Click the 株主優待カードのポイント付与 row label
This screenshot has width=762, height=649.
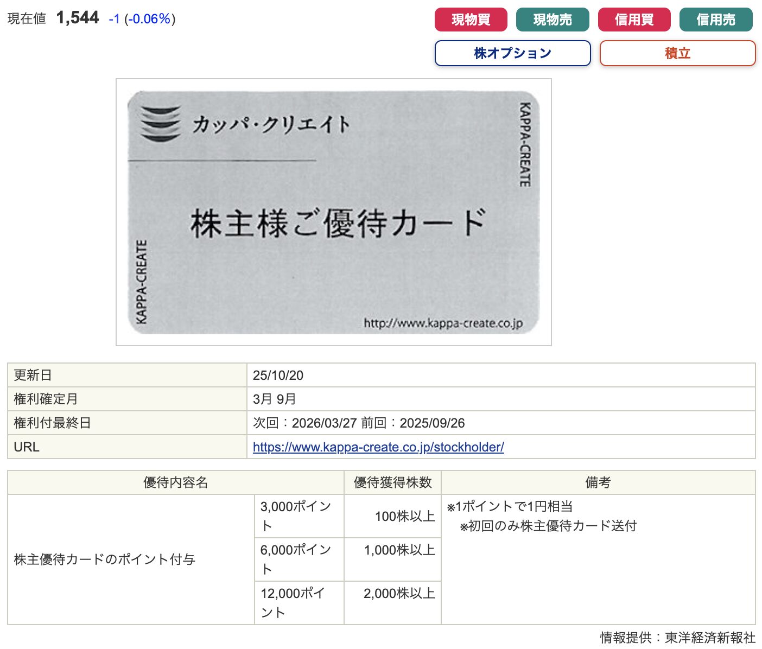pyautogui.click(x=105, y=559)
